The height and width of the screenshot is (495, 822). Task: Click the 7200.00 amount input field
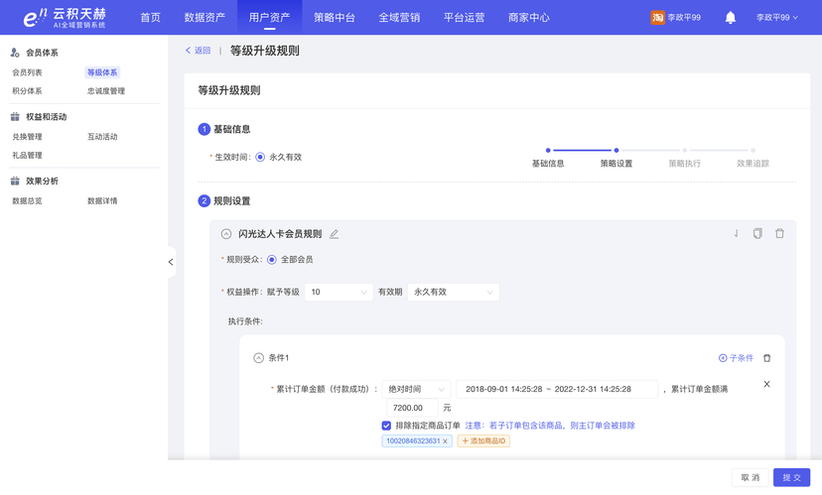pyautogui.click(x=411, y=408)
